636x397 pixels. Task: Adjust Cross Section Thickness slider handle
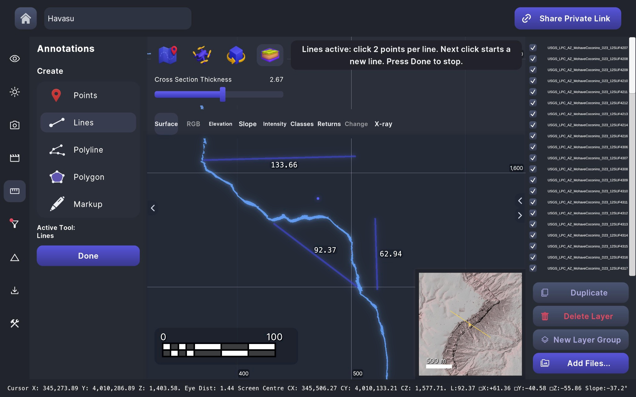point(223,94)
